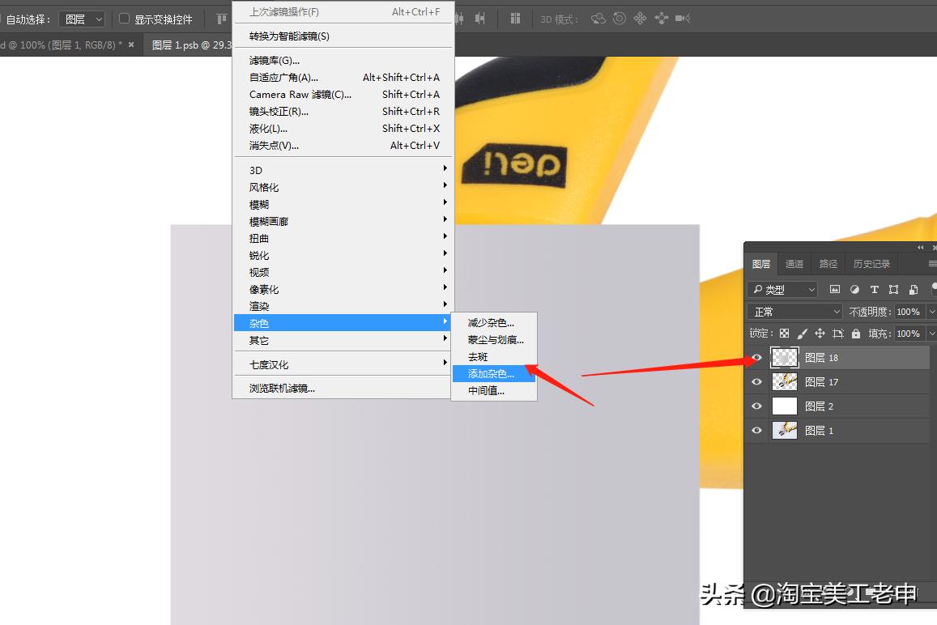Image resolution: width=937 pixels, height=625 pixels.
Task: Filter for shape layers in Layers panel
Action: point(894,290)
